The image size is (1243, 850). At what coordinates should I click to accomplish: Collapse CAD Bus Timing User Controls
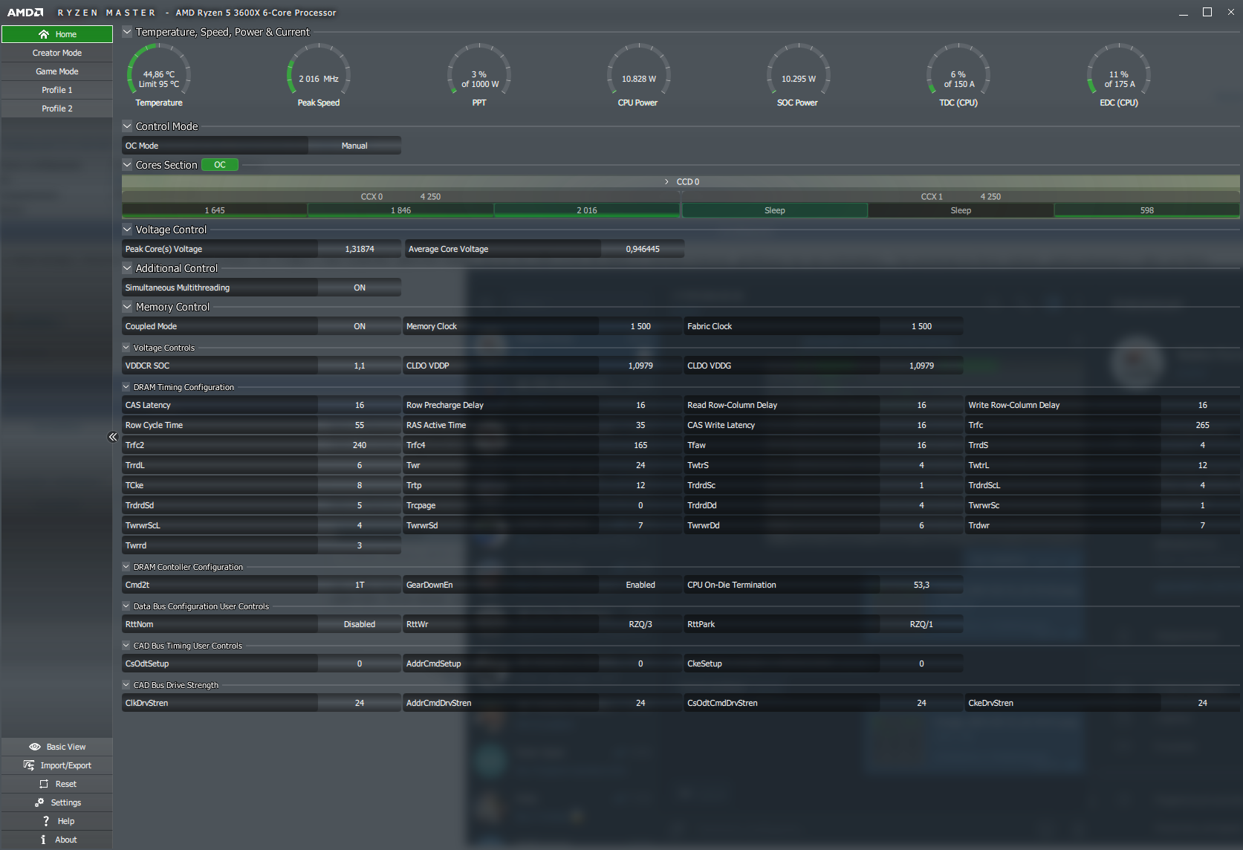click(126, 646)
